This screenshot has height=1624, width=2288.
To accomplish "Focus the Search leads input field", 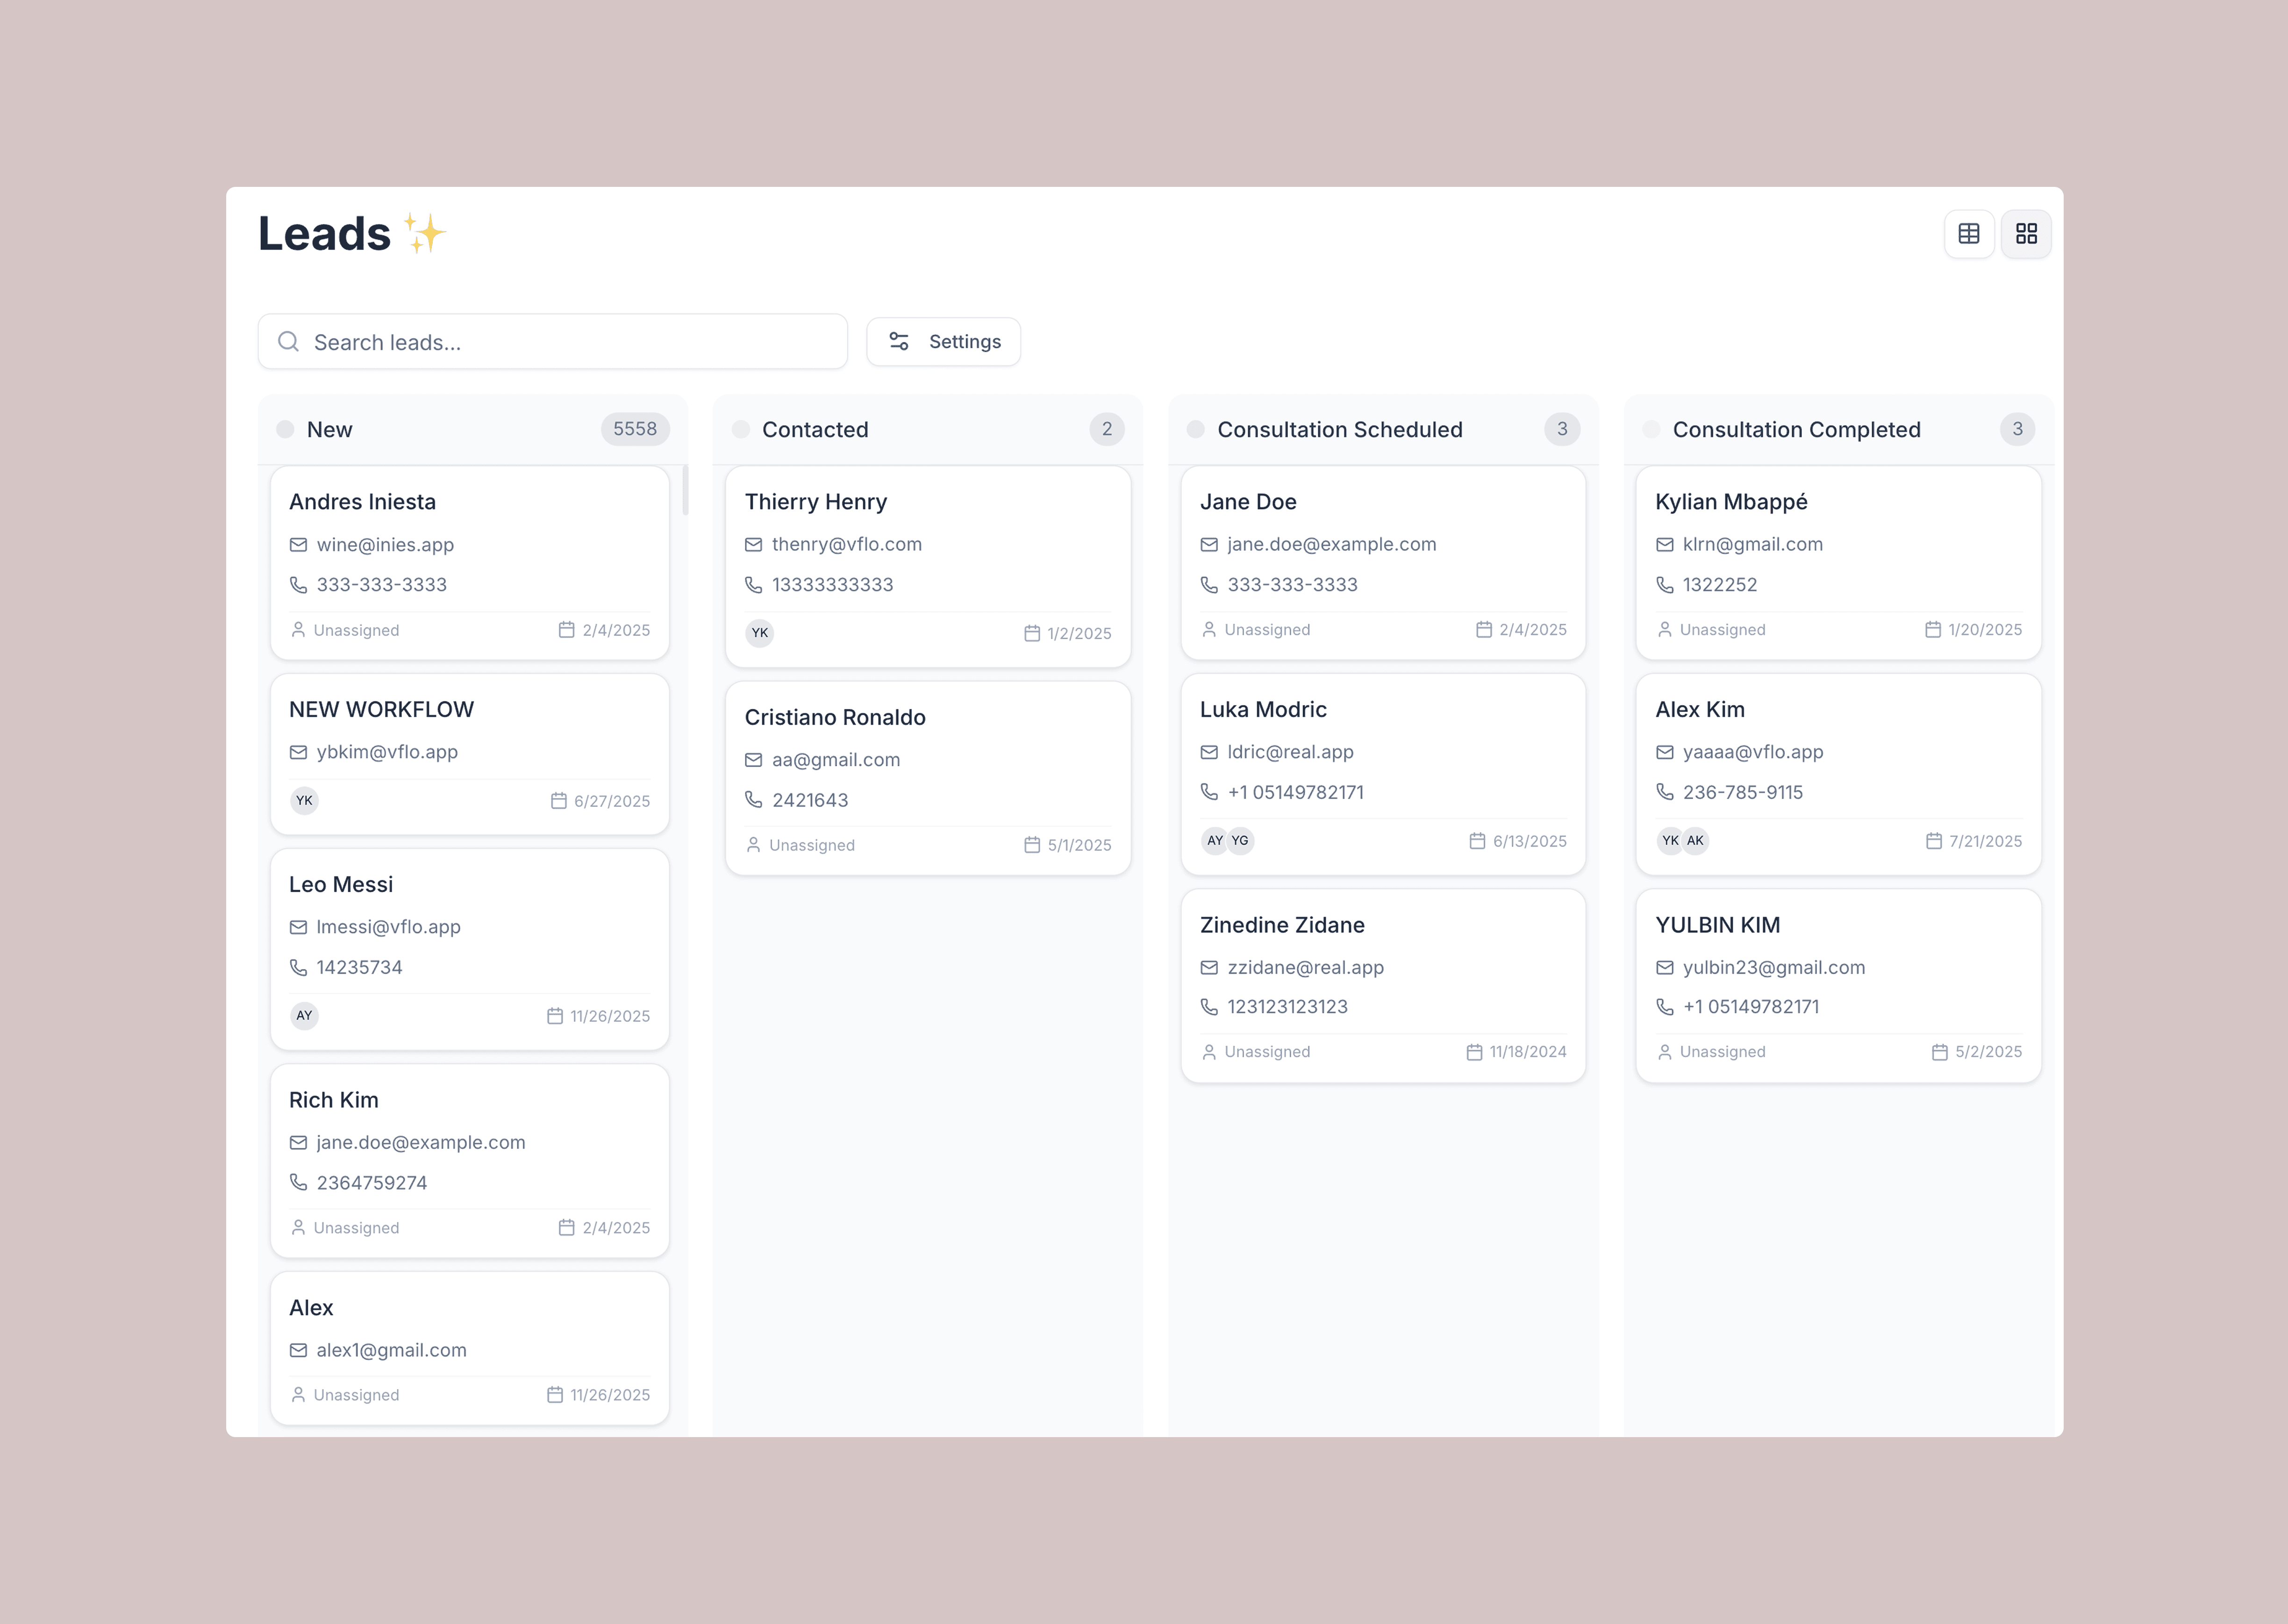I will pyautogui.click(x=553, y=342).
